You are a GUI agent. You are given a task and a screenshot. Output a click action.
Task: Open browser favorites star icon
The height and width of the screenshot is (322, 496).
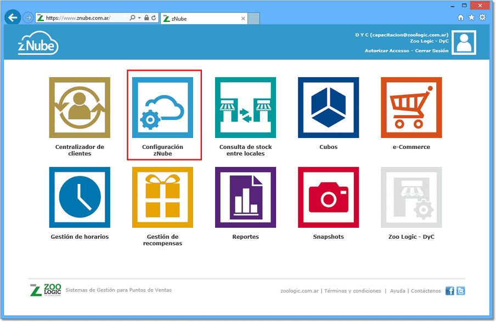pos(471,18)
